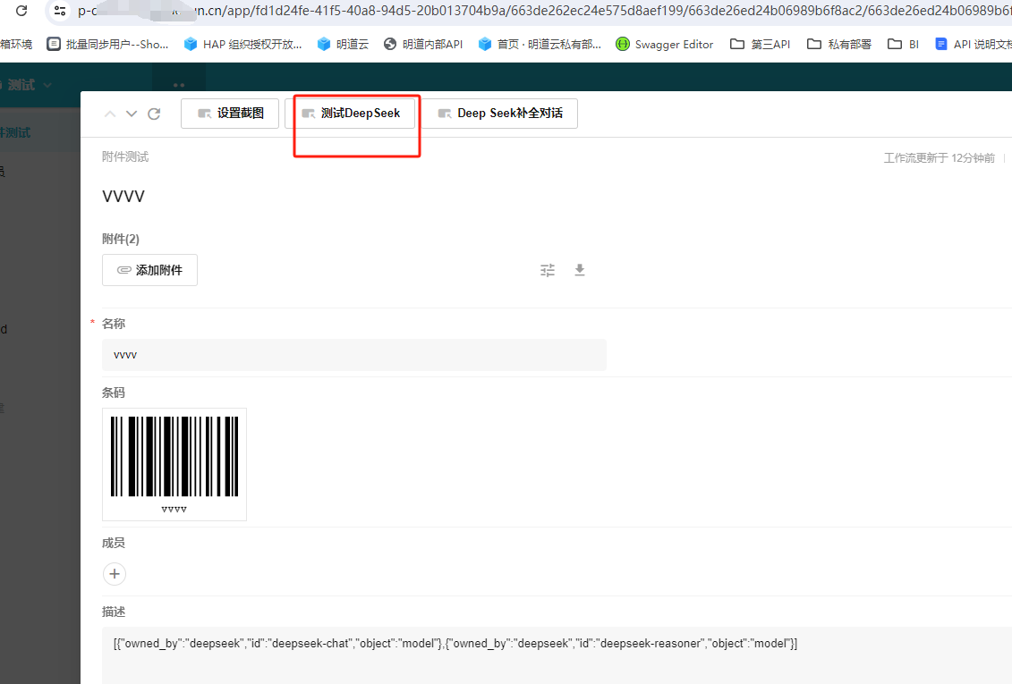The width and height of the screenshot is (1012, 684).
Task: Open attachment display settings sliders icon
Action: pyautogui.click(x=548, y=270)
